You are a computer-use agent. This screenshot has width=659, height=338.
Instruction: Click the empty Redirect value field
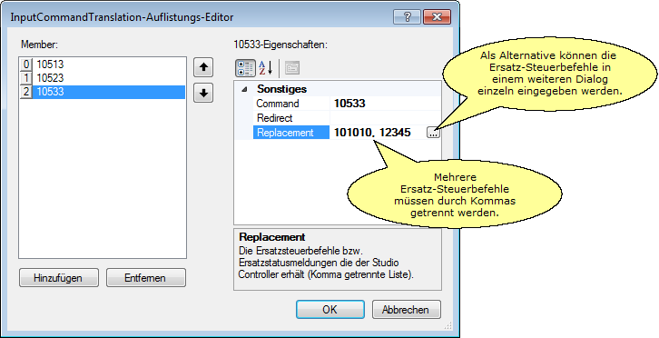pyautogui.click(x=386, y=118)
